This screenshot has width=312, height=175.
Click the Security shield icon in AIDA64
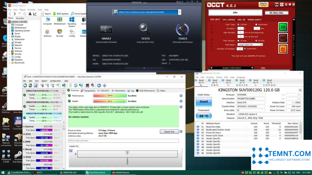(x=59, y=32)
